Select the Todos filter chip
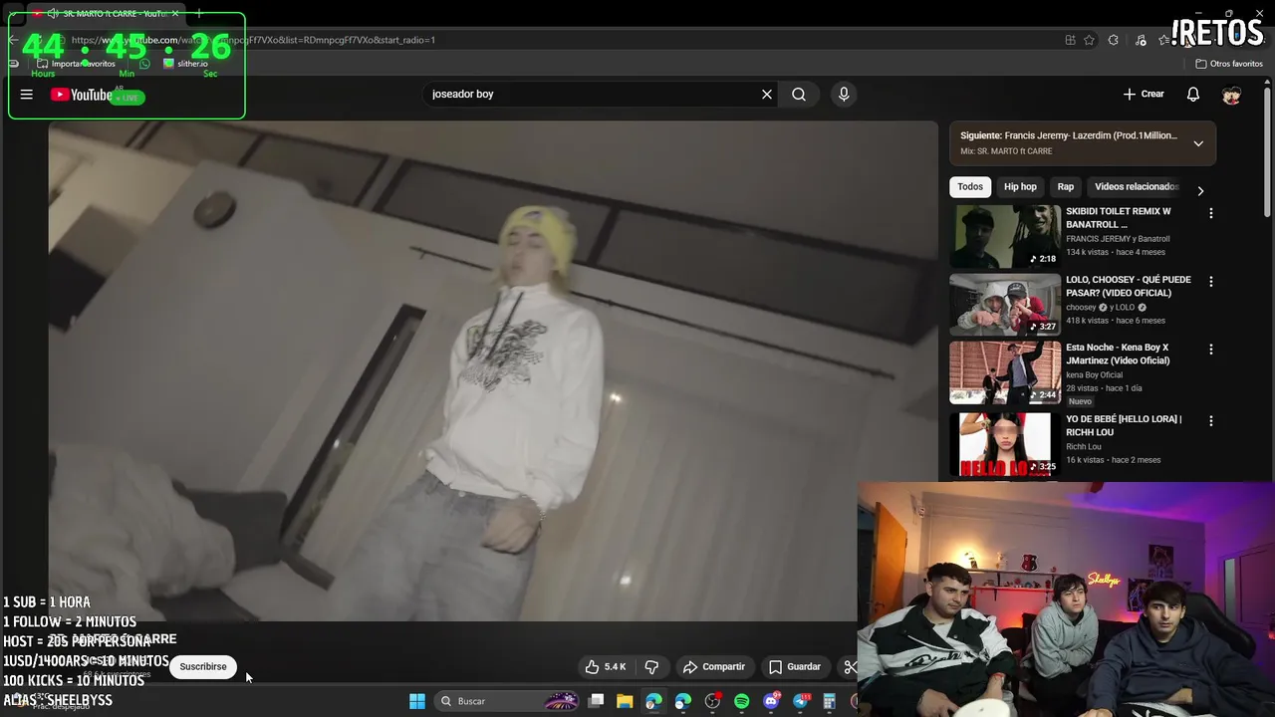 (970, 187)
